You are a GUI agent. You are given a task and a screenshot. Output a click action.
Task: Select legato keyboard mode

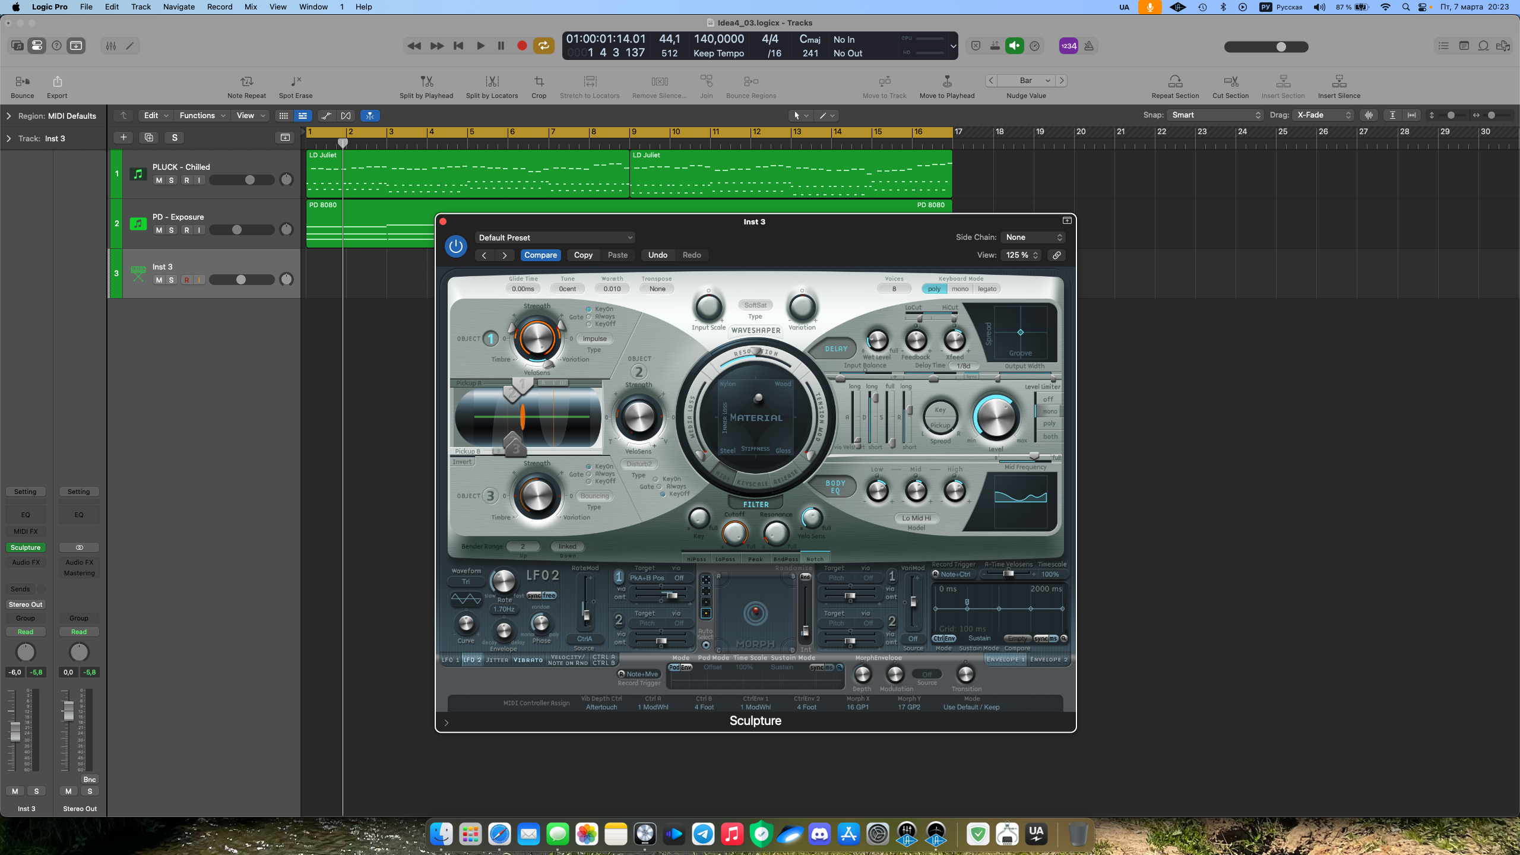click(987, 289)
